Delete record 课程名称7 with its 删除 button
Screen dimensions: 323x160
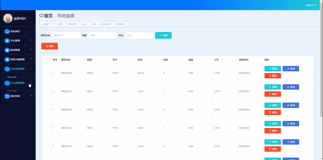click(272, 94)
